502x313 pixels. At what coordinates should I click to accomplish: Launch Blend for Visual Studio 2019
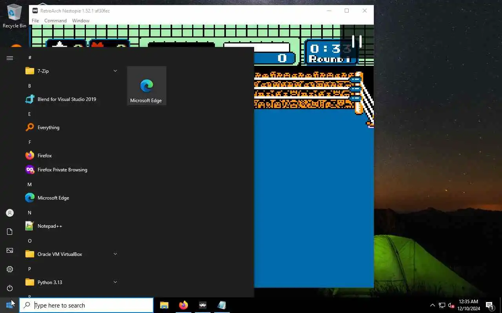71,99
